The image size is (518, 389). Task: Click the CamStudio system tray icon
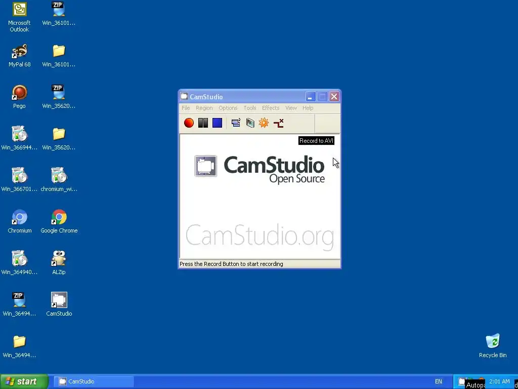462,381
